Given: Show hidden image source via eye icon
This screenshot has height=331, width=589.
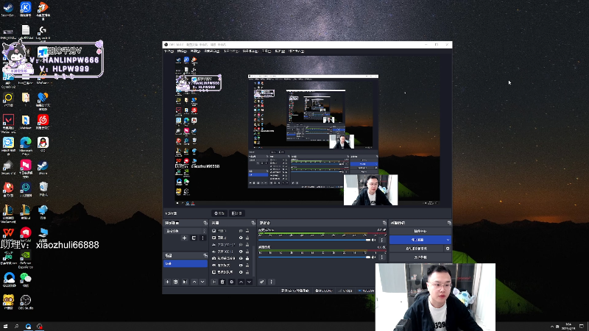Looking at the screenshot, I should pos(241,244).
